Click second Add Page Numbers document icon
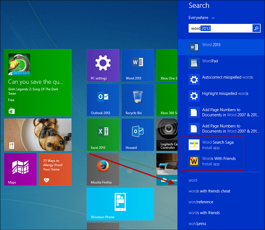The image size is (265, 230). [x=194, y=128]
